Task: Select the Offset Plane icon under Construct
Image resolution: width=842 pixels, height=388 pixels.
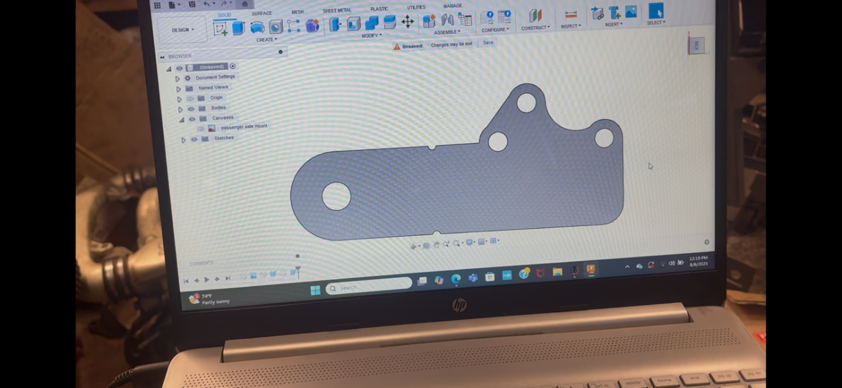Action: click(x=535, y=16)
